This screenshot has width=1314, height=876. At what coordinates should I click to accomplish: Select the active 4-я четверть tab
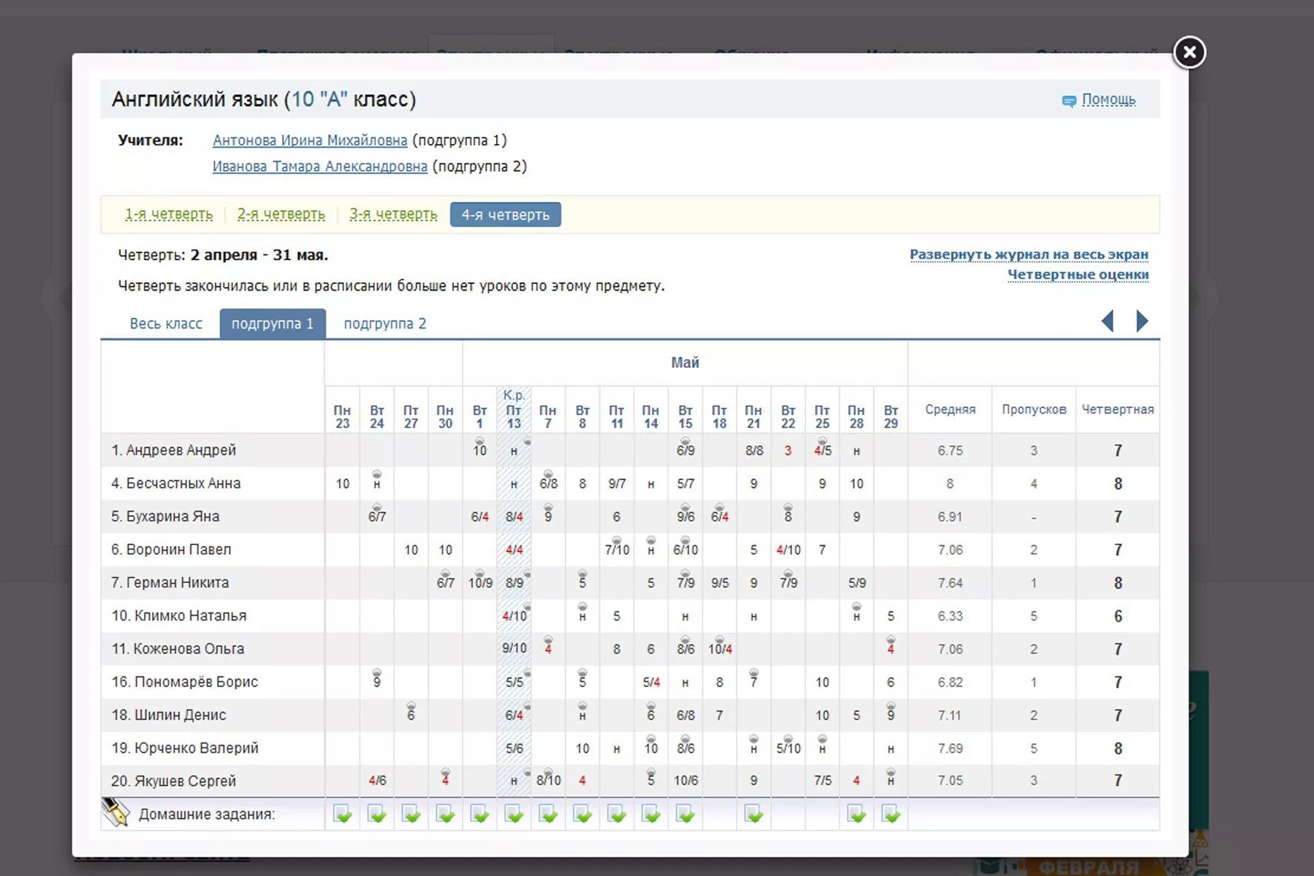(x=506, y=214)
